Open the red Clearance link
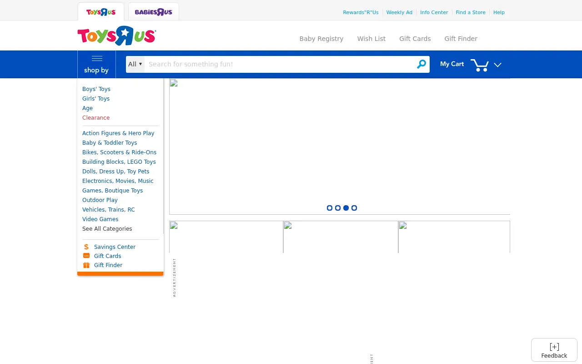Image resolution: width=582 pixels, height=364 pixels. 96,118
